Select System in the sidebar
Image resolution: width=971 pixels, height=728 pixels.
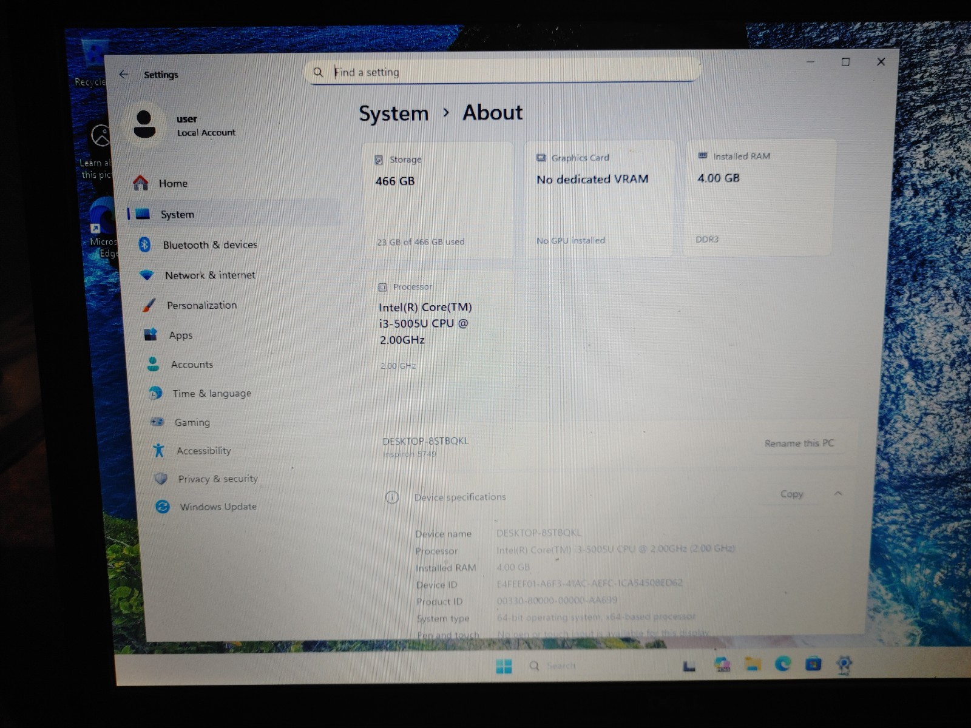tap(234, 214)
